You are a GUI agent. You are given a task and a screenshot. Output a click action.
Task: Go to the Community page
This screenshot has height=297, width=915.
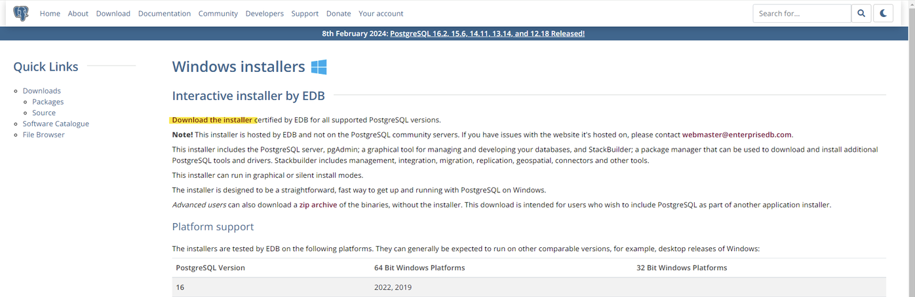[218, 13]
